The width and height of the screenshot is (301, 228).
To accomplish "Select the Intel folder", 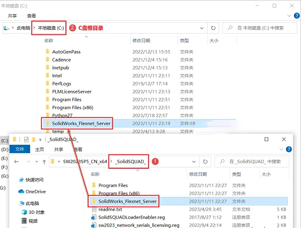I will point(57,76).
